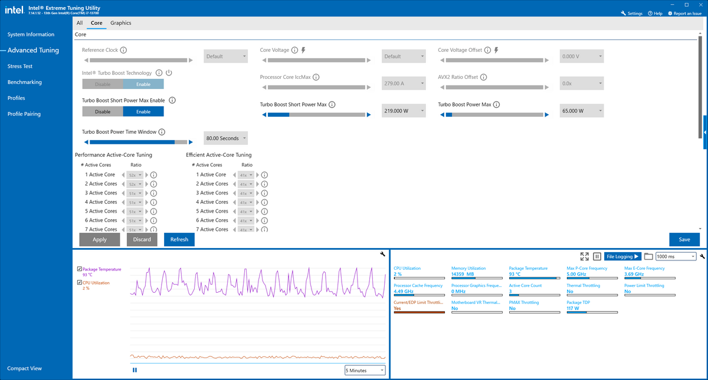Screen dimensions: 708x380
Task: Switch to Compact View
Action: point(24,369)
